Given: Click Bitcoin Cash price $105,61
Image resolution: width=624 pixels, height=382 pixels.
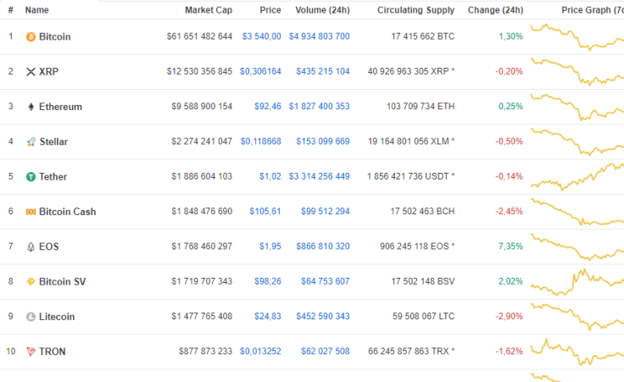Looking at the screenshot, I should (265, 211).
